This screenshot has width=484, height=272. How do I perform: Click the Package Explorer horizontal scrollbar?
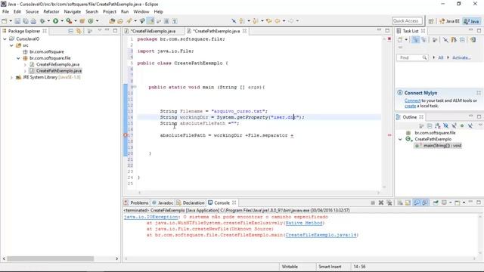point(51,258)
